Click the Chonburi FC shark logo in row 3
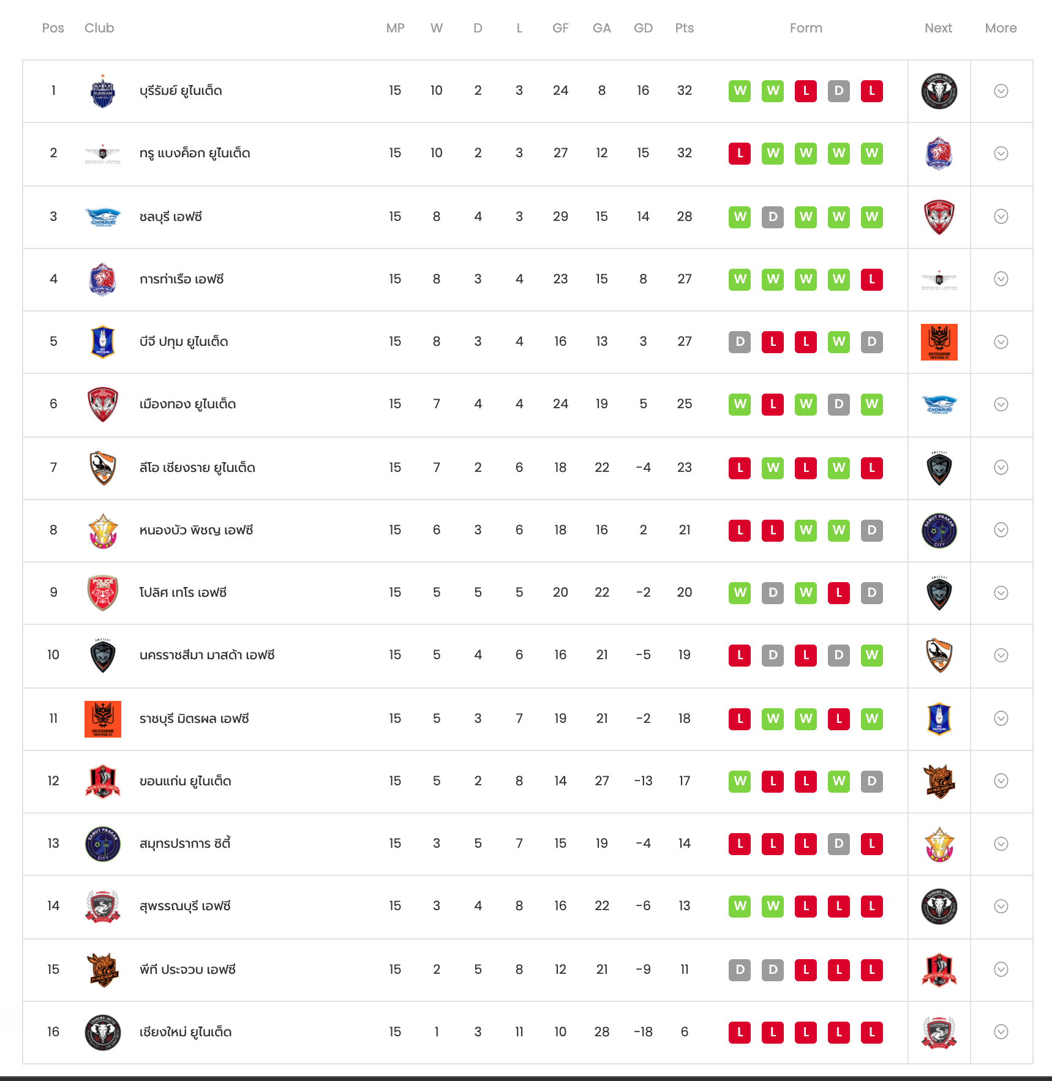 [103, 217]
